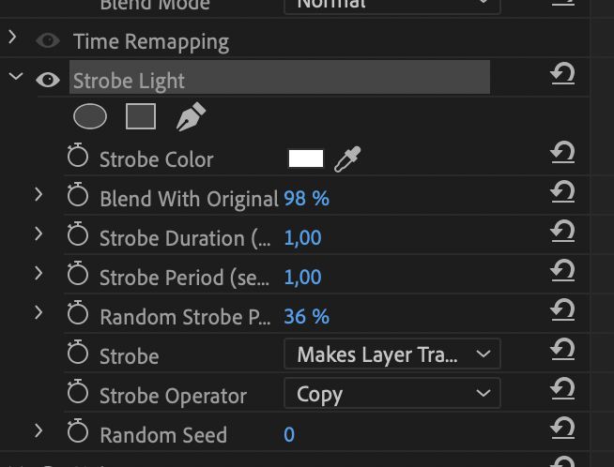Screen dimensions: 614x467
Task: Toggle the Strobe Light effect visibility eye
Action: tap(48, 80)
